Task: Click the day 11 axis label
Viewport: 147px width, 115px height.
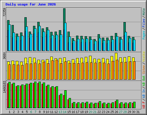Action: [x=52, y=112]
